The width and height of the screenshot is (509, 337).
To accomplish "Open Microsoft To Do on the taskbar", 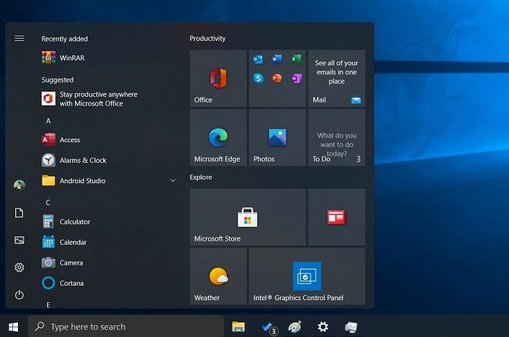I will click(x=269, y=327).
